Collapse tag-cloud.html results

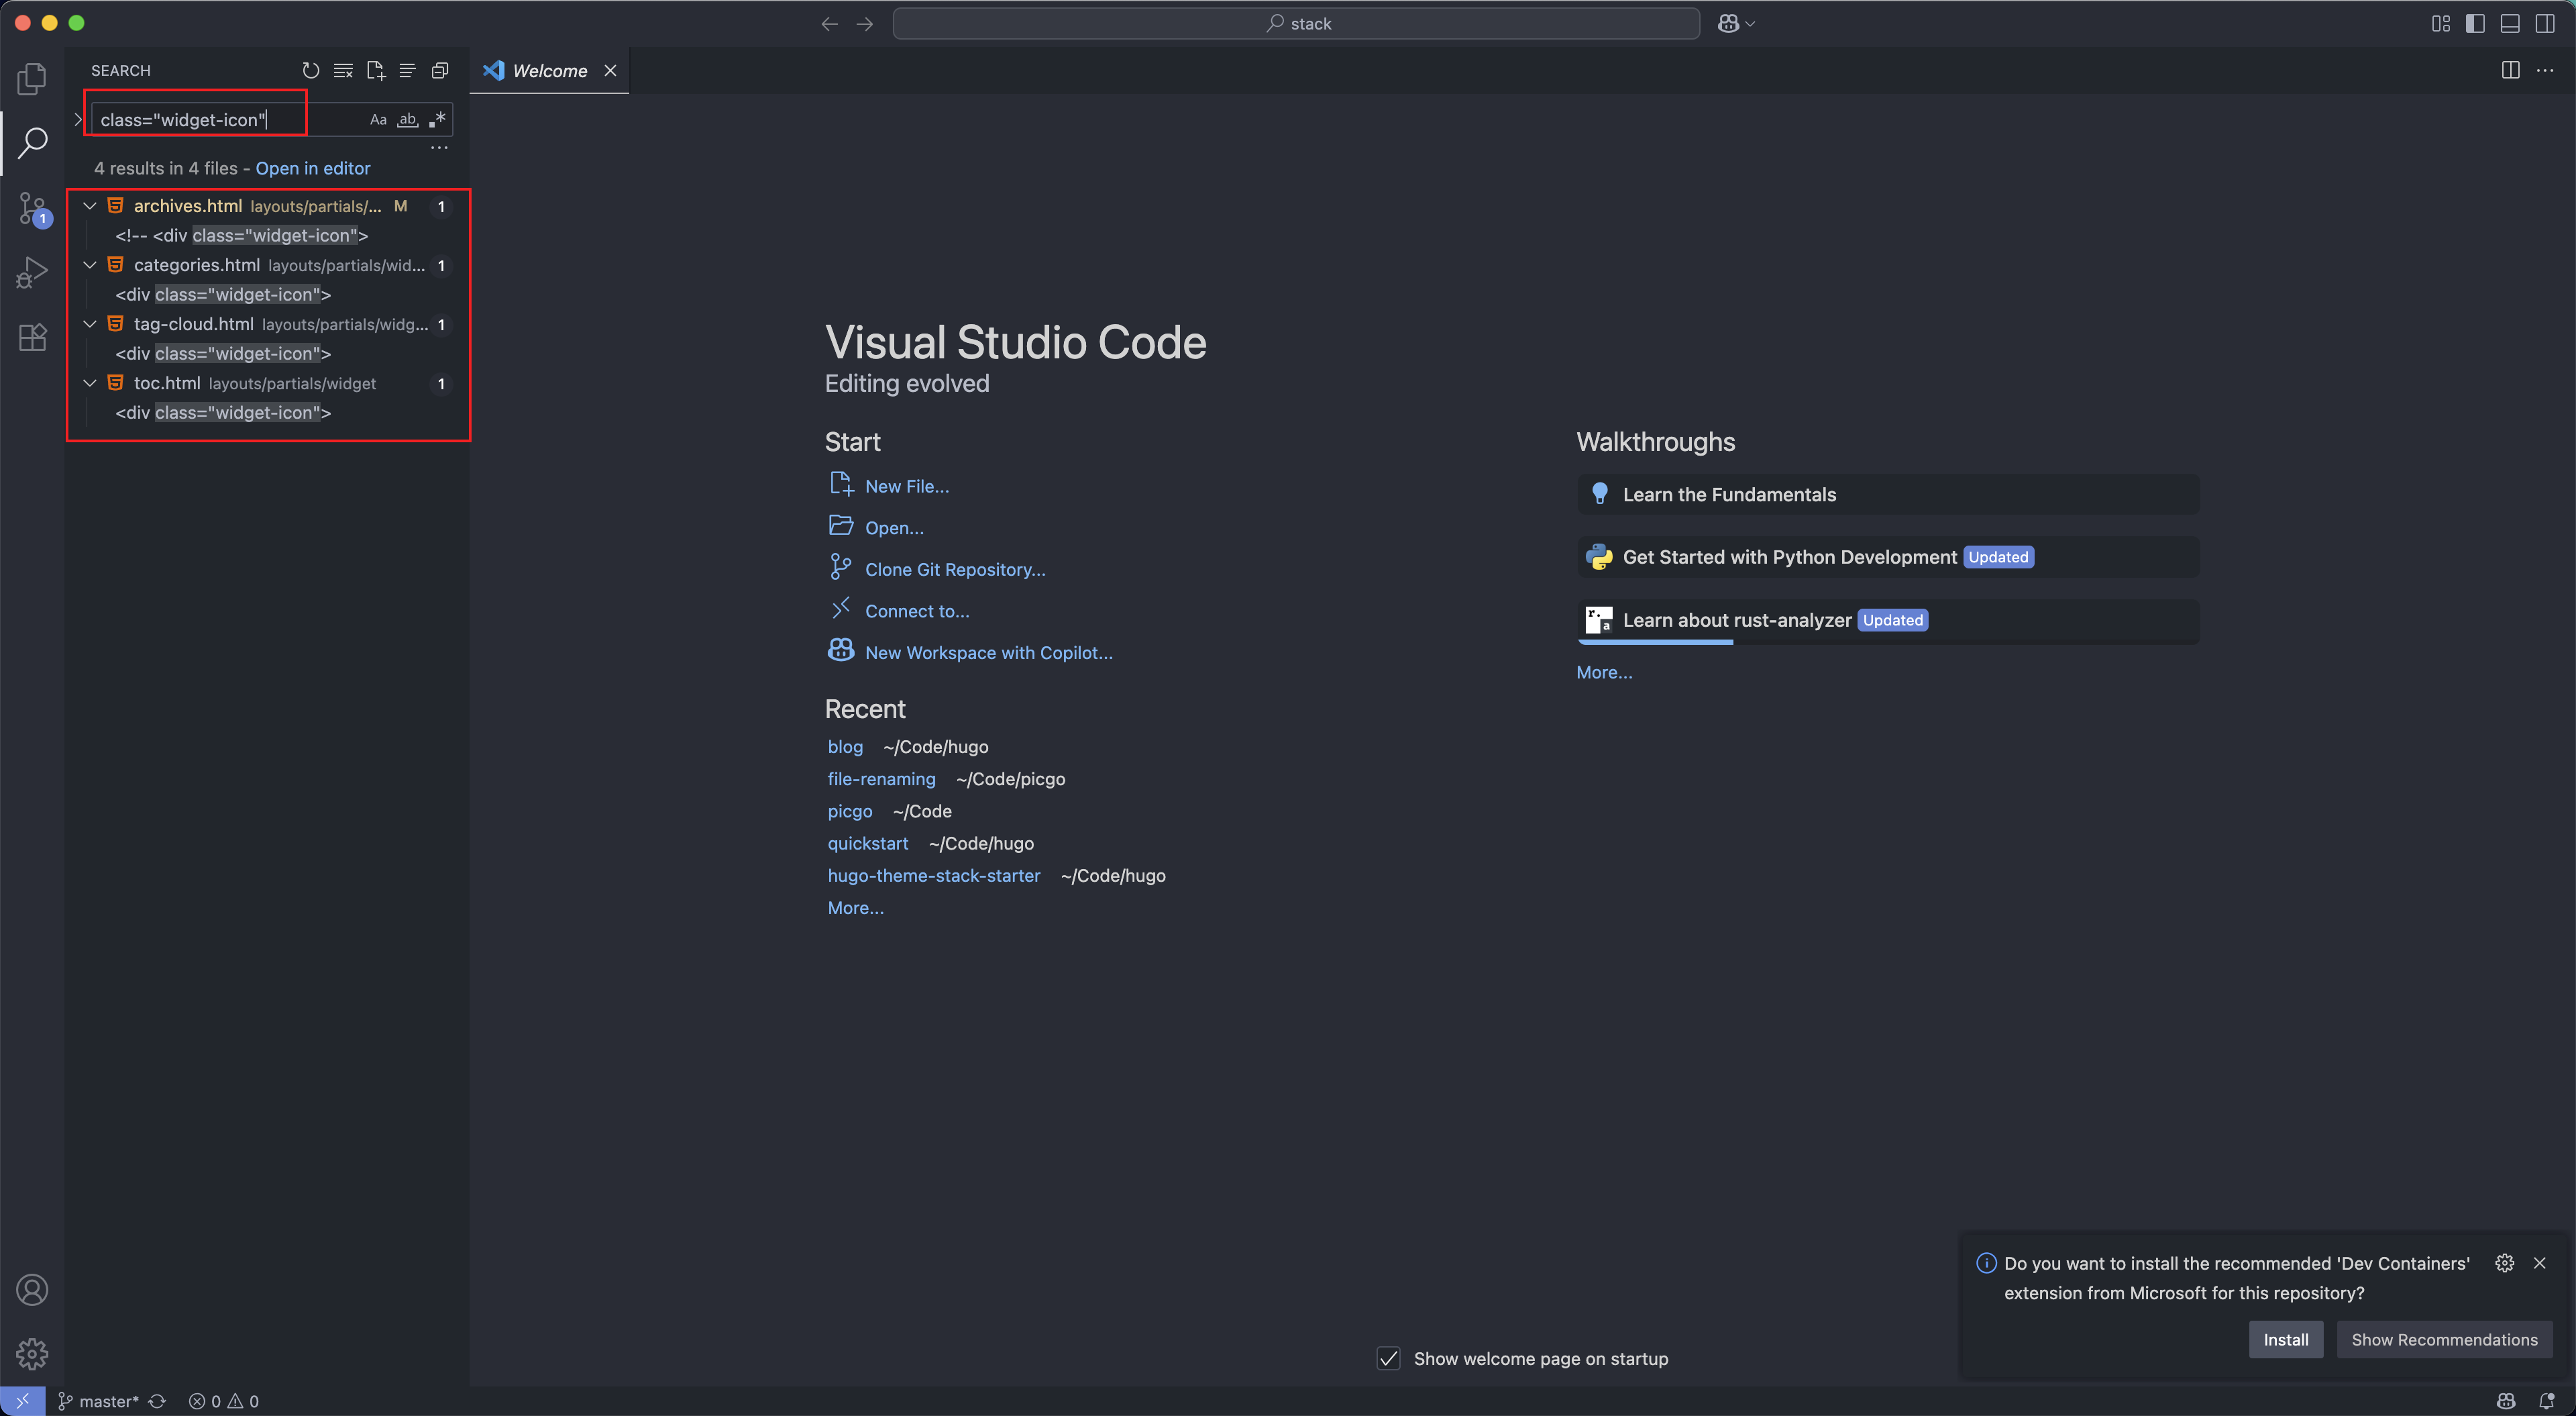pyautogui.click(x=90, y=324)
